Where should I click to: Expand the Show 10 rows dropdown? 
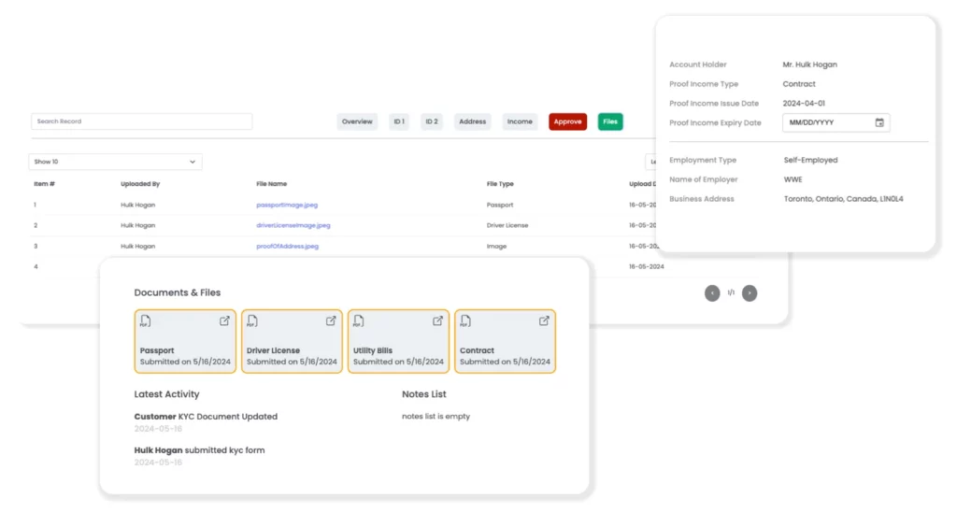click(115, 162)
